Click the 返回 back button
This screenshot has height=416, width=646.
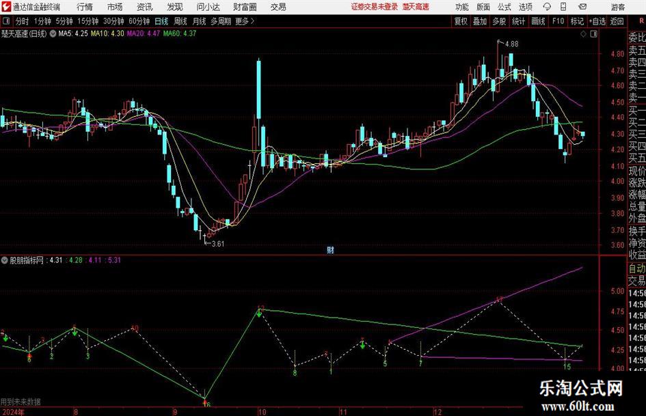[617, 21]
